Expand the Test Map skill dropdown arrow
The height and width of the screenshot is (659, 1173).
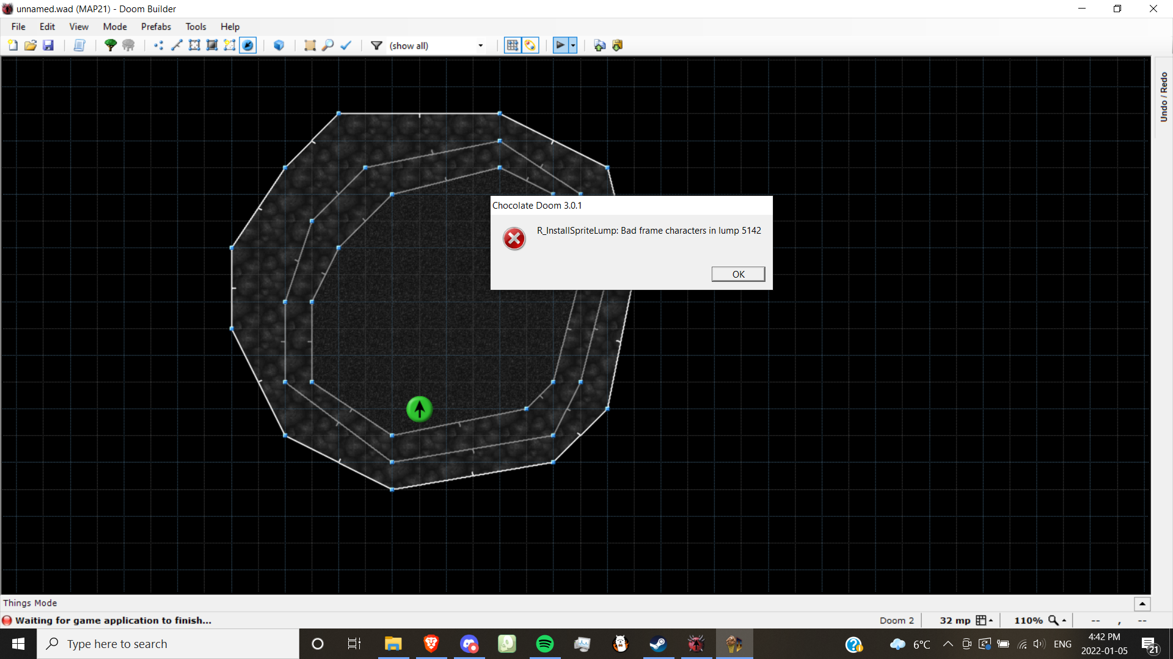(573, 45)
